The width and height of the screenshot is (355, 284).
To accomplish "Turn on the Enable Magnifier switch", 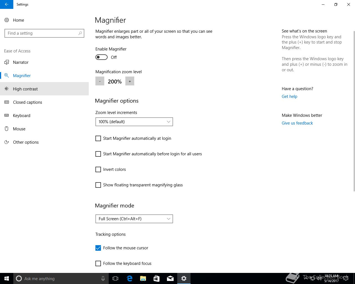I will click(102, 57).
